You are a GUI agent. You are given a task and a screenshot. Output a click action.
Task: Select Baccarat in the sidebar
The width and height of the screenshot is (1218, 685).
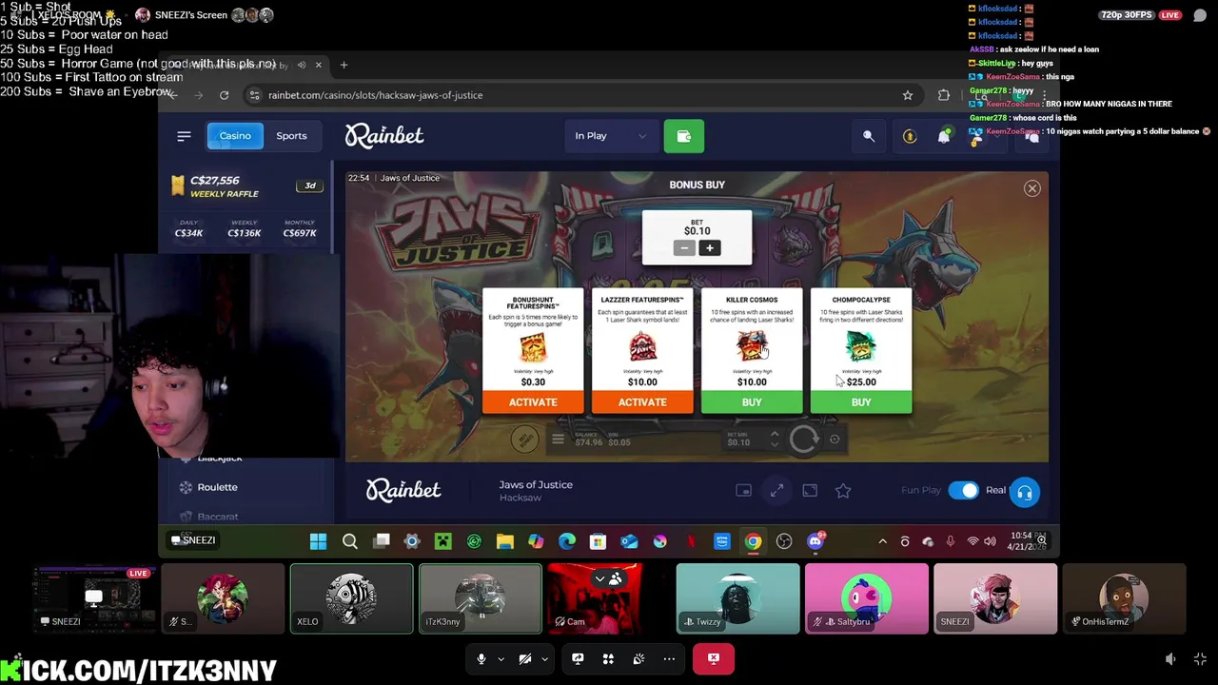(x=218, y=517)
